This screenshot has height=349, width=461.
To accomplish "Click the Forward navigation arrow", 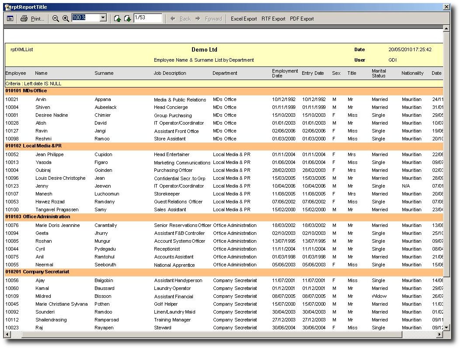I will coord(209,19).
